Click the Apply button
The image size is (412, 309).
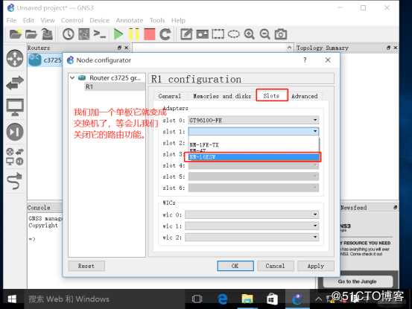[x=316, y=266]
